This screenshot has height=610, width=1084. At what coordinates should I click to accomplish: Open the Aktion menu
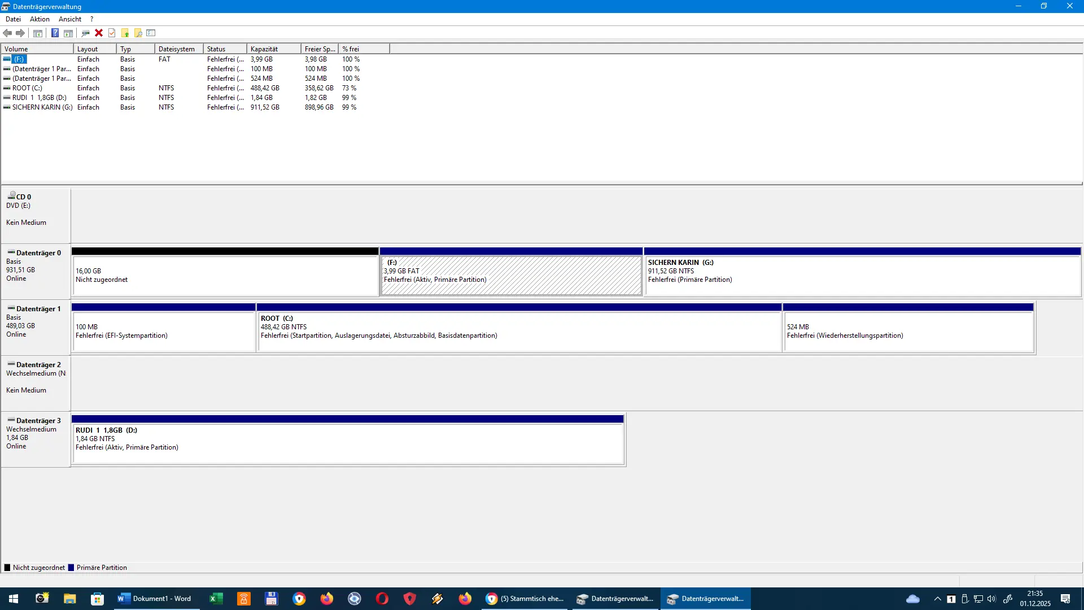pos(40,19)
